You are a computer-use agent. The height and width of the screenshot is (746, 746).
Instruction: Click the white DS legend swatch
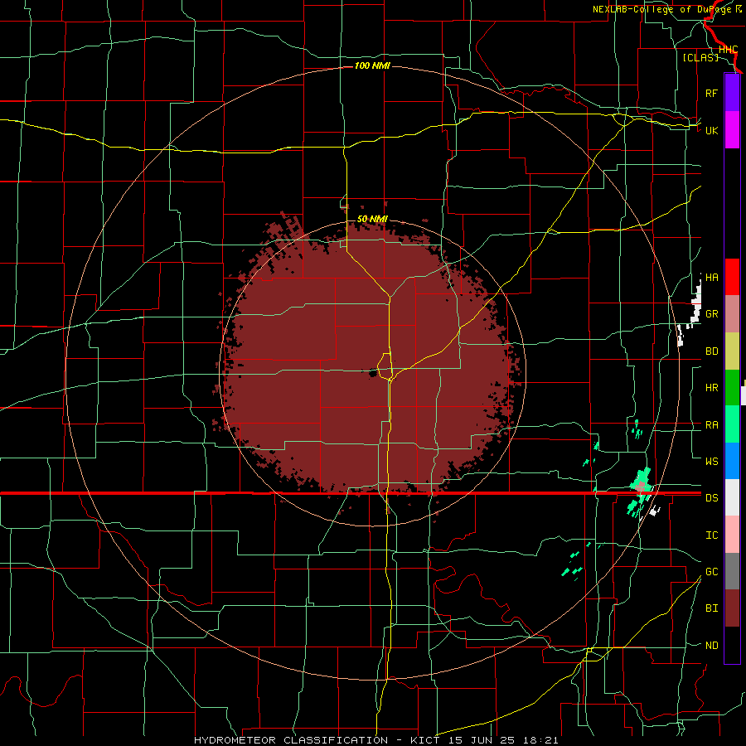pyautogui.click(x=732, y=497)
